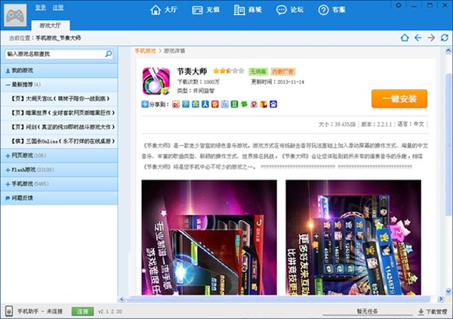Open 我的游戏 in the sidebar
This screenshot has height=319, width=453.
[x=23, y=70]
